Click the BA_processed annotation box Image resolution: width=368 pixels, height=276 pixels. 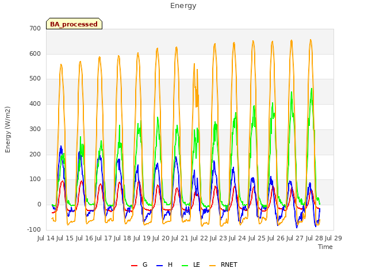[x=74, y=24]
